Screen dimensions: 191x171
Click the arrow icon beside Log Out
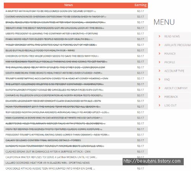click(x=159, y=105)
